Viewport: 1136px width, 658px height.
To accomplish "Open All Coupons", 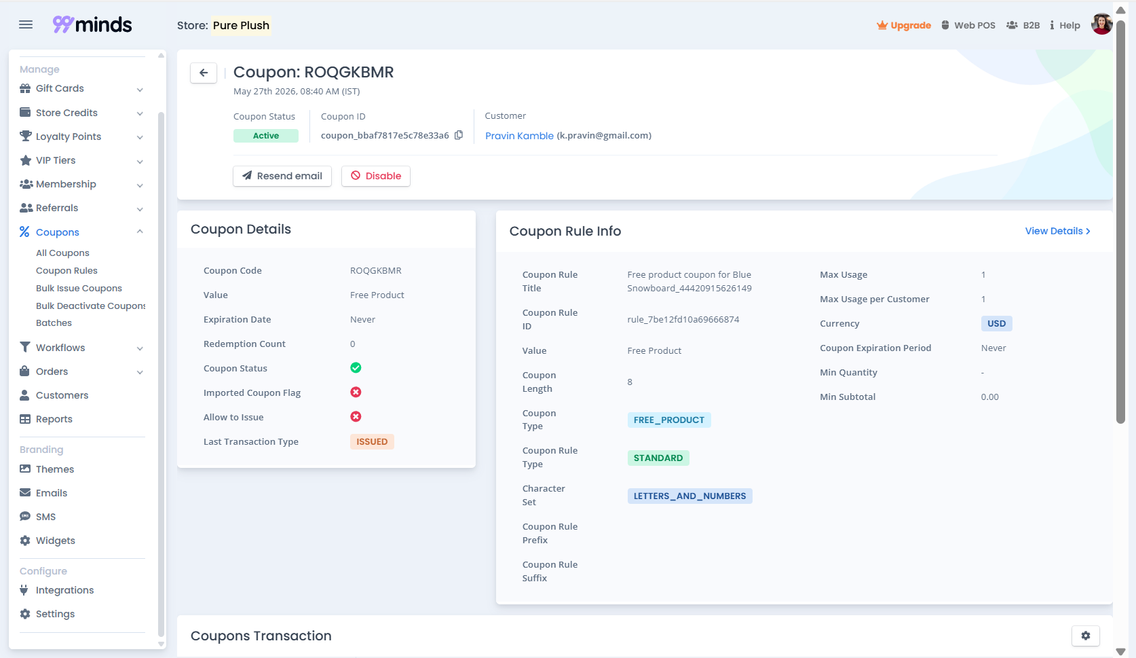I will coord(62,253).
